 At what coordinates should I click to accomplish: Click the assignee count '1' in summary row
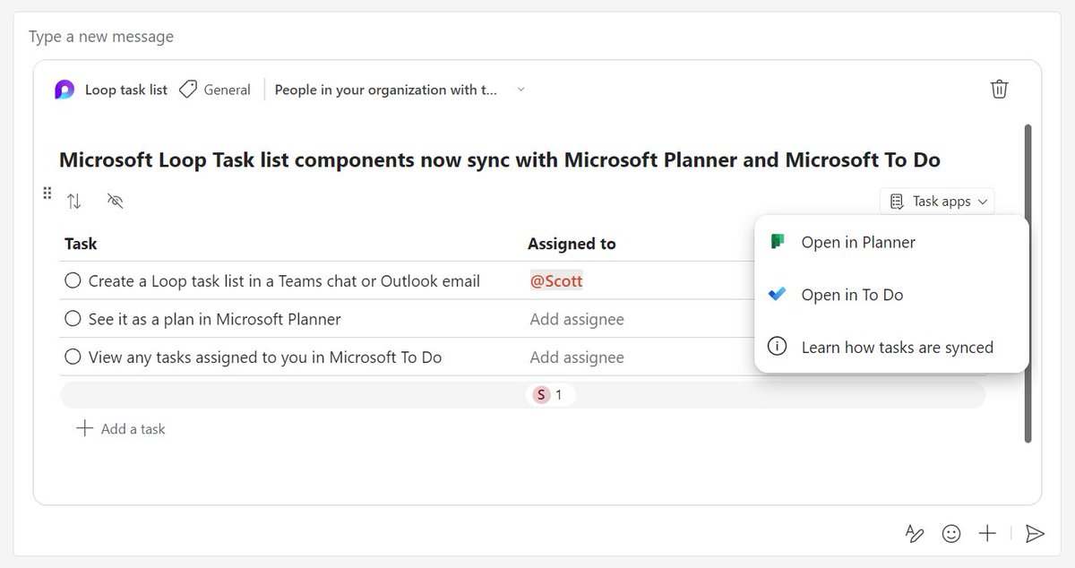559,395
